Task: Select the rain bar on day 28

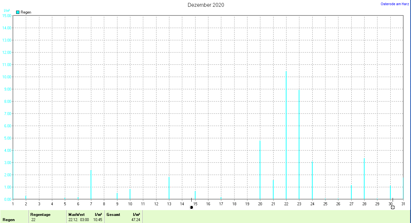Action: (364, 179)
